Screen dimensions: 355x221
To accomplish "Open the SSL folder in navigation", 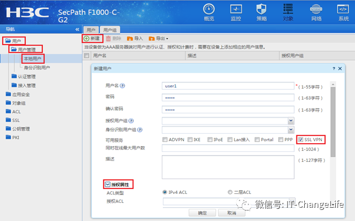I will [x=13, y=120].
